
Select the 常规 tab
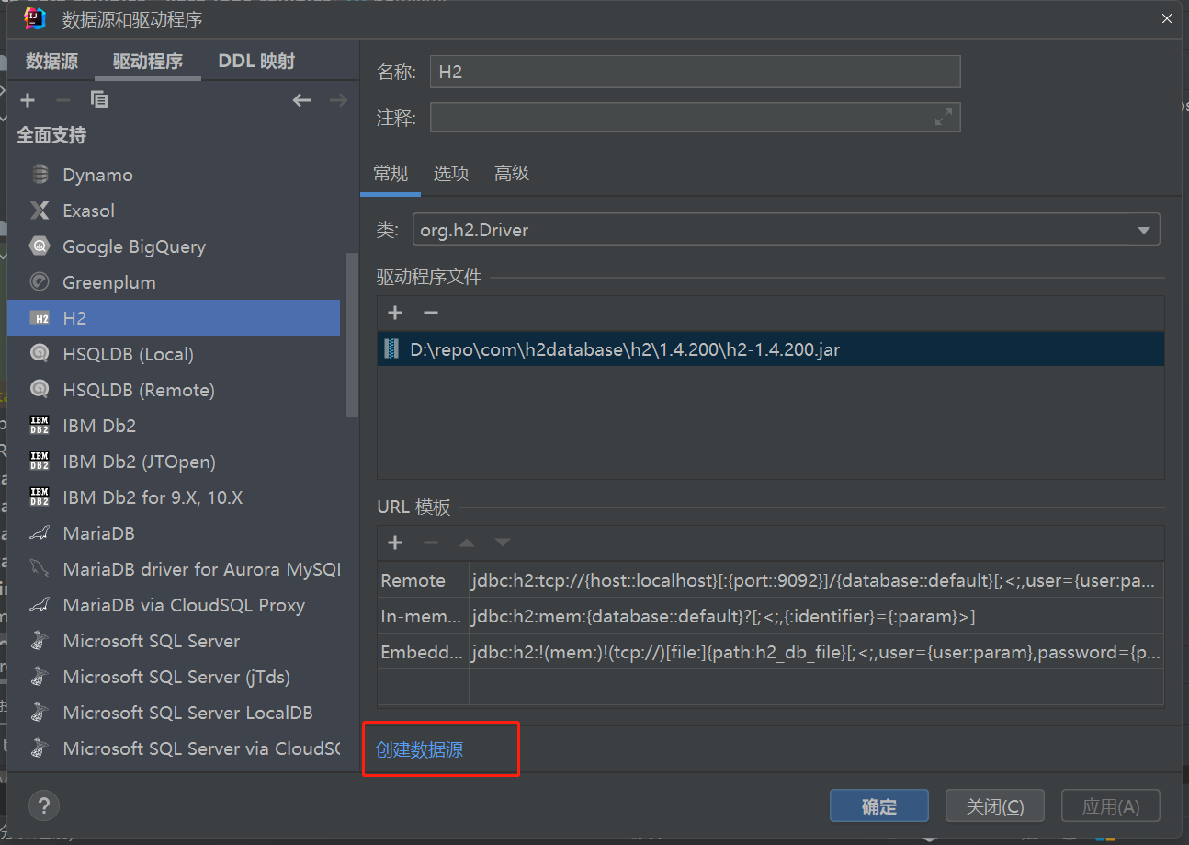click(x=391, y=174)
